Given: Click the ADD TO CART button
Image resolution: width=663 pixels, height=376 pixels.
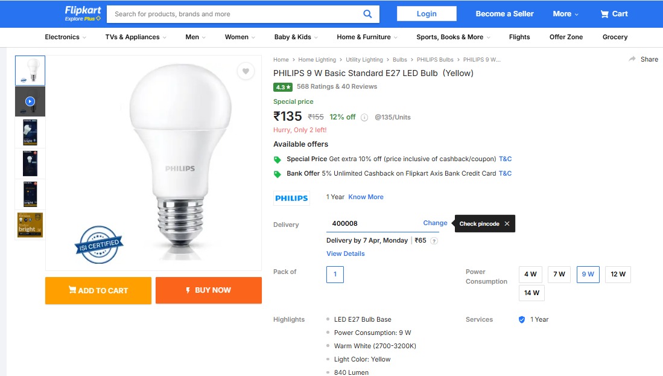Looking at the screenshot, I should [x=98, y=290].
